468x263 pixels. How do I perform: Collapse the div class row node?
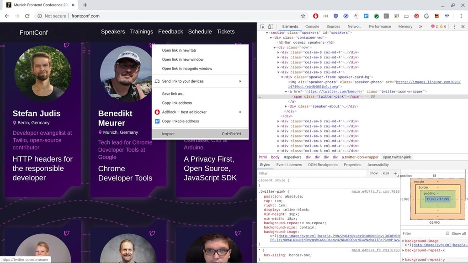click(275, 47)
